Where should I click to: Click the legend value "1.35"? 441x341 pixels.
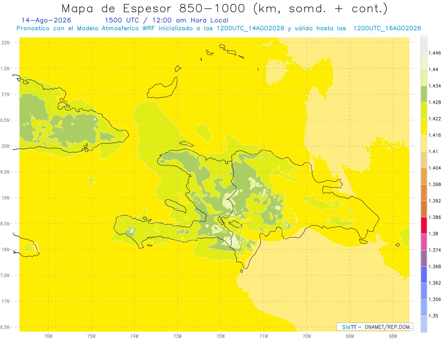(433, 316)
